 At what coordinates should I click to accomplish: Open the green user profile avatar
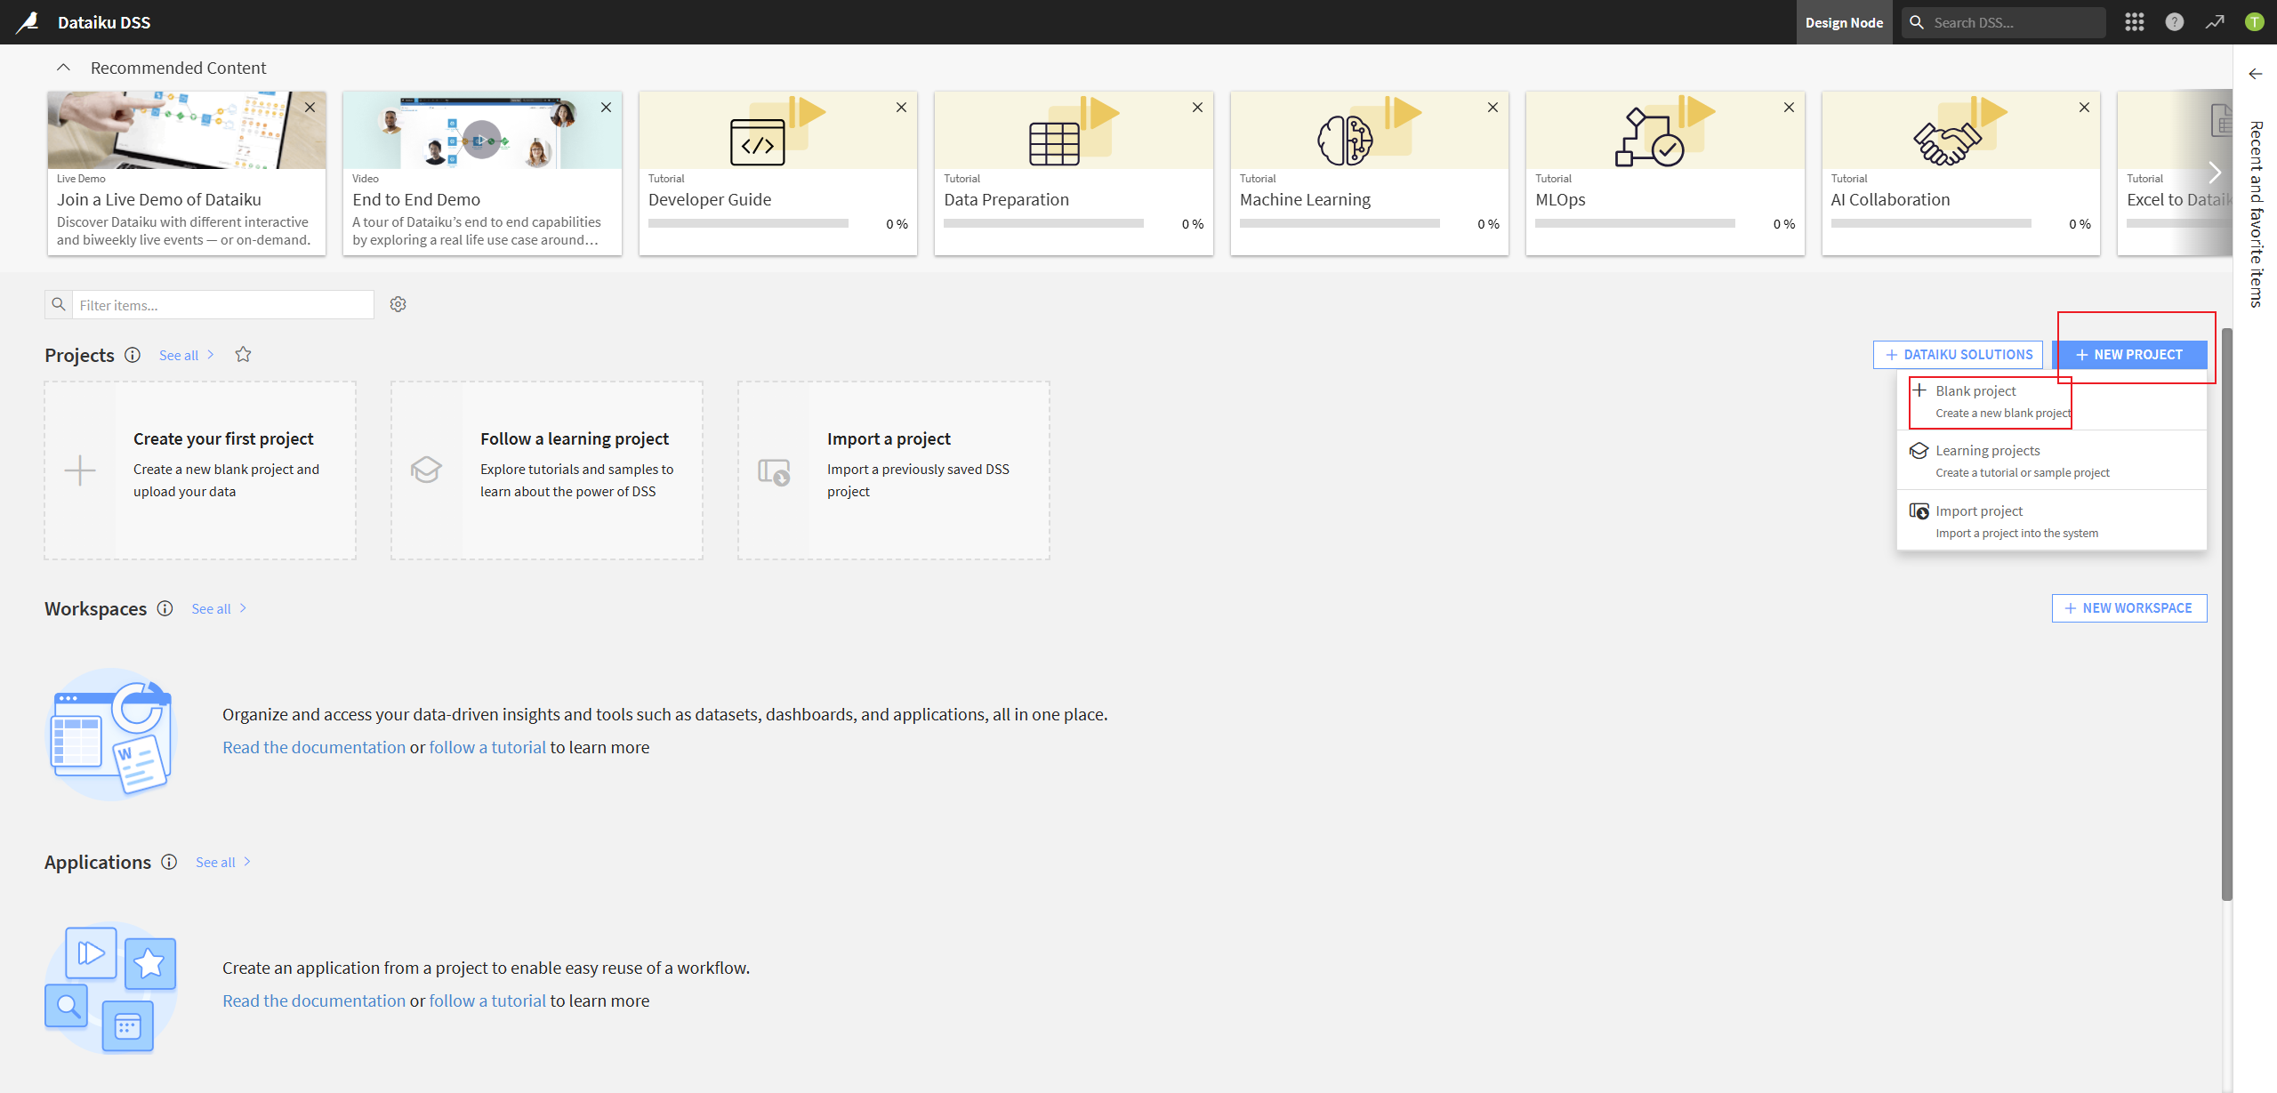point(2254,22)
